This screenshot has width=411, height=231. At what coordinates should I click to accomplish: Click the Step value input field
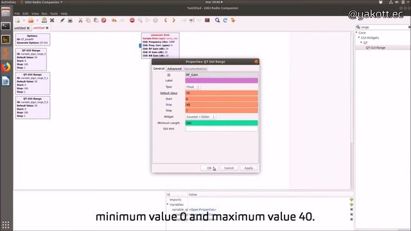[x=222, y=110]
